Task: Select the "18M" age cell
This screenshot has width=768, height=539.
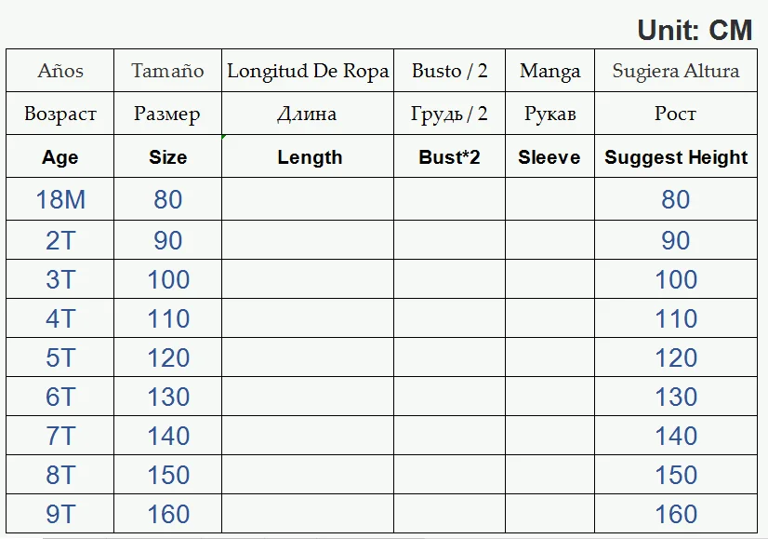Action: [x=60, y=199]
